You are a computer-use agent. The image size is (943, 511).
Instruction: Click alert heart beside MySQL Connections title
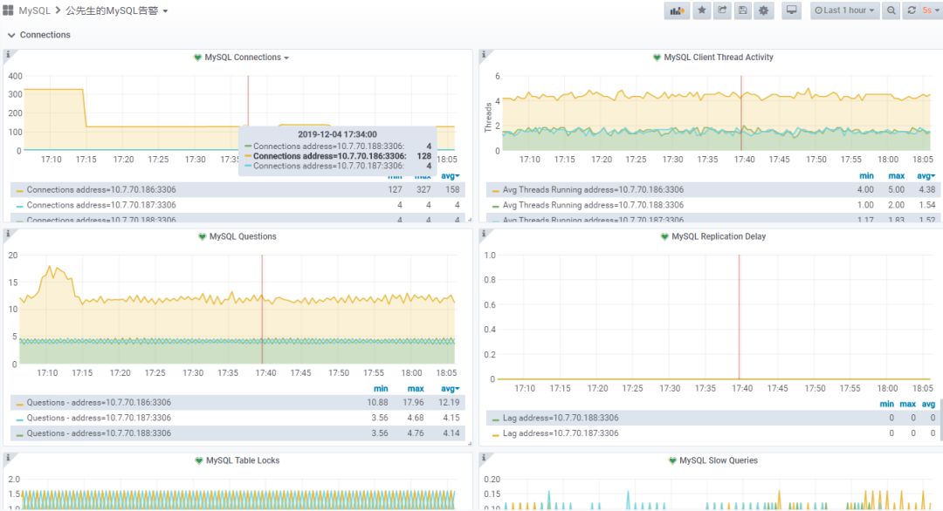(x=197, y=58)
